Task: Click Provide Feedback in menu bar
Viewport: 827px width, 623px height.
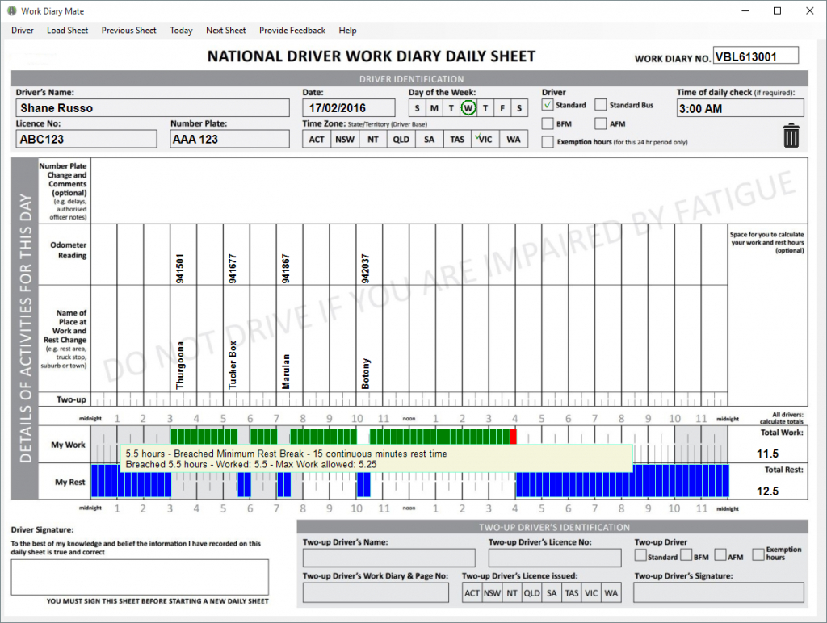Action: click(292, 31)
